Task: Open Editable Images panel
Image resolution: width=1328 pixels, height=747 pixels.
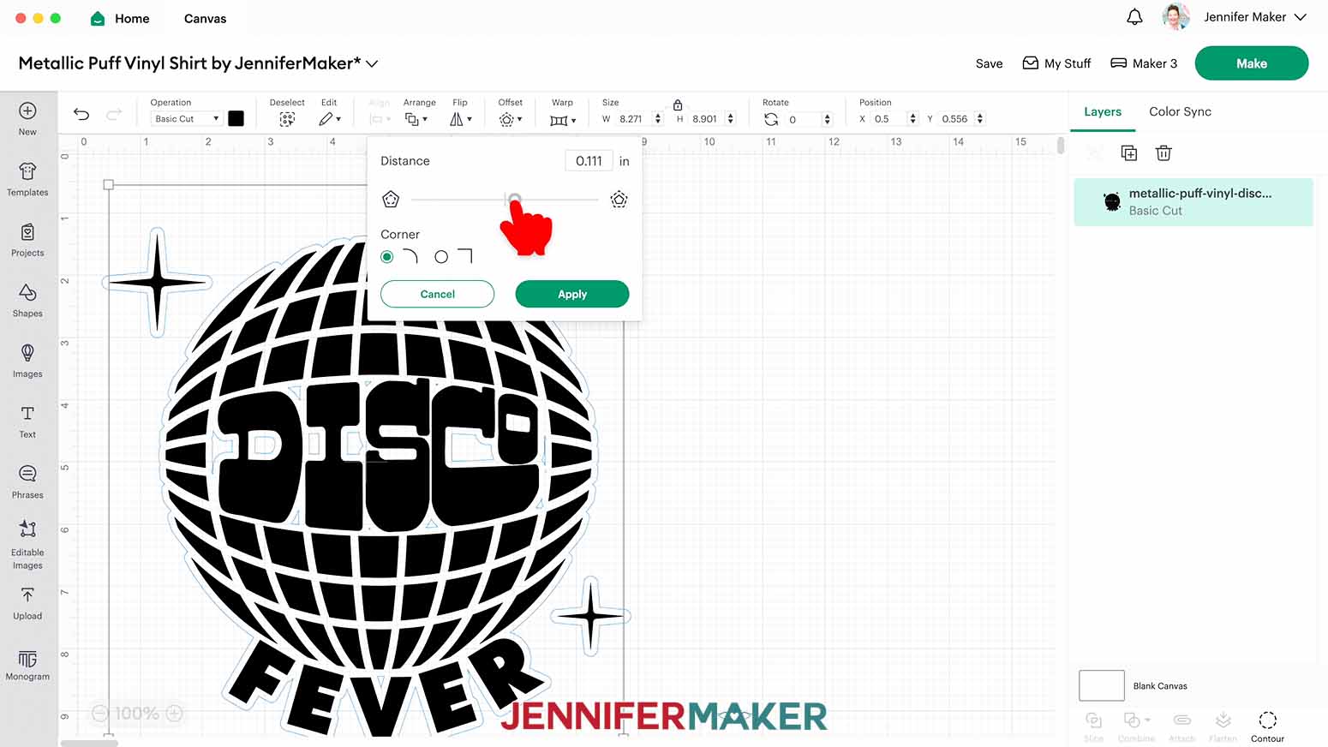Action: pyautogui.click(x=27, y=529)
